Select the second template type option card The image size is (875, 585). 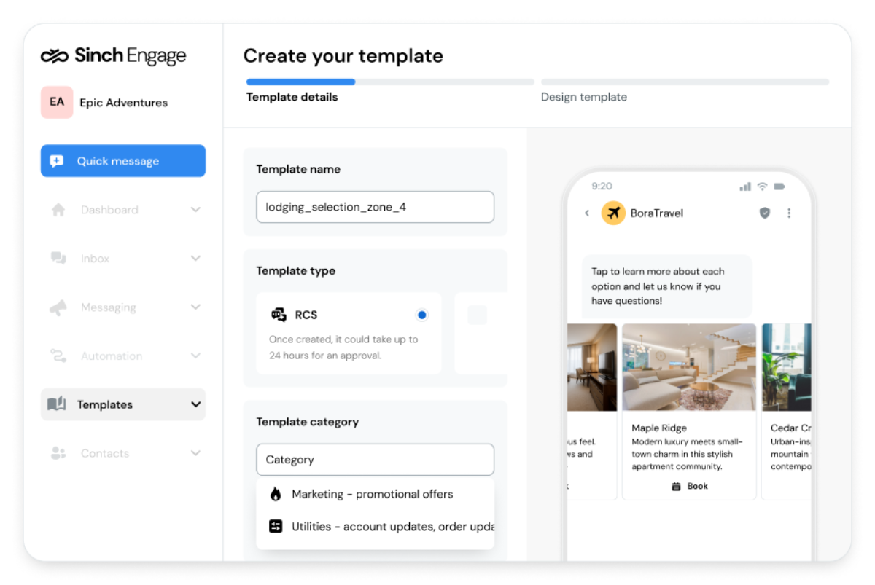click(x=480, y=332)
